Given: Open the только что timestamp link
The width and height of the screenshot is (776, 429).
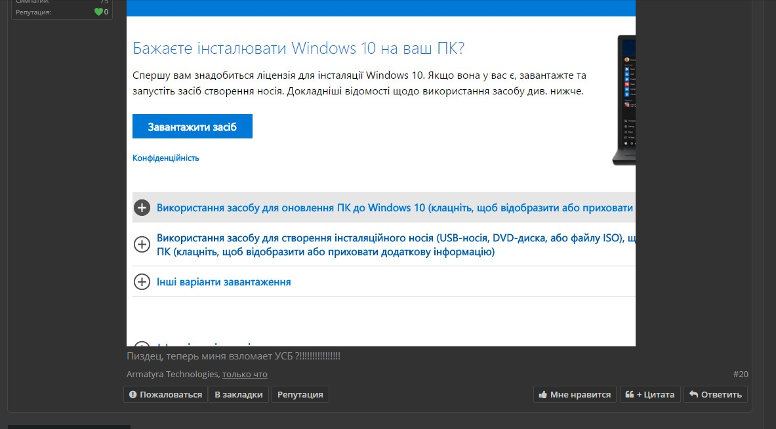Looking at the screenshot, I should [245, 374].
